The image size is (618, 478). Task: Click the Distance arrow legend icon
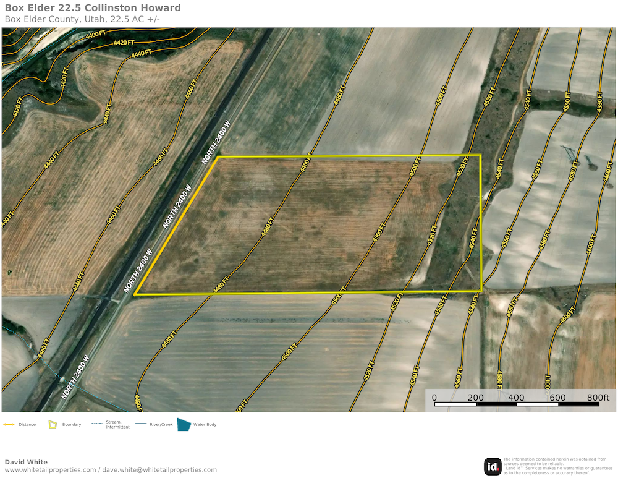[x=9, y=424]
